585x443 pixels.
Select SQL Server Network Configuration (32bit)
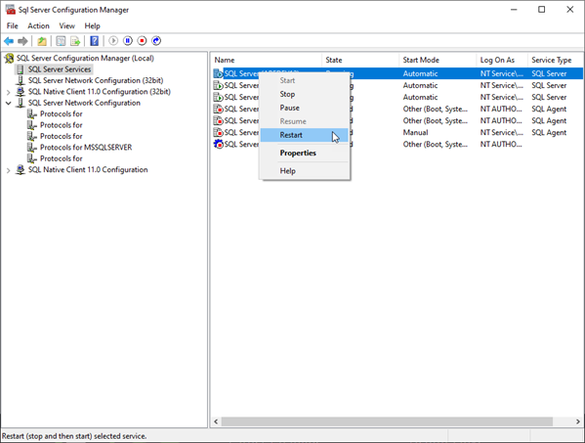pyautogui.click(x=96, y=81)
